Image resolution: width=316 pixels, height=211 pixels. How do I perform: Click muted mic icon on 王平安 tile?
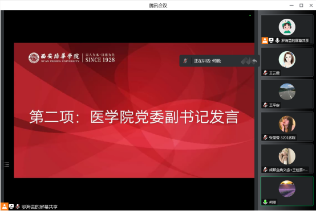coord(265,105)
